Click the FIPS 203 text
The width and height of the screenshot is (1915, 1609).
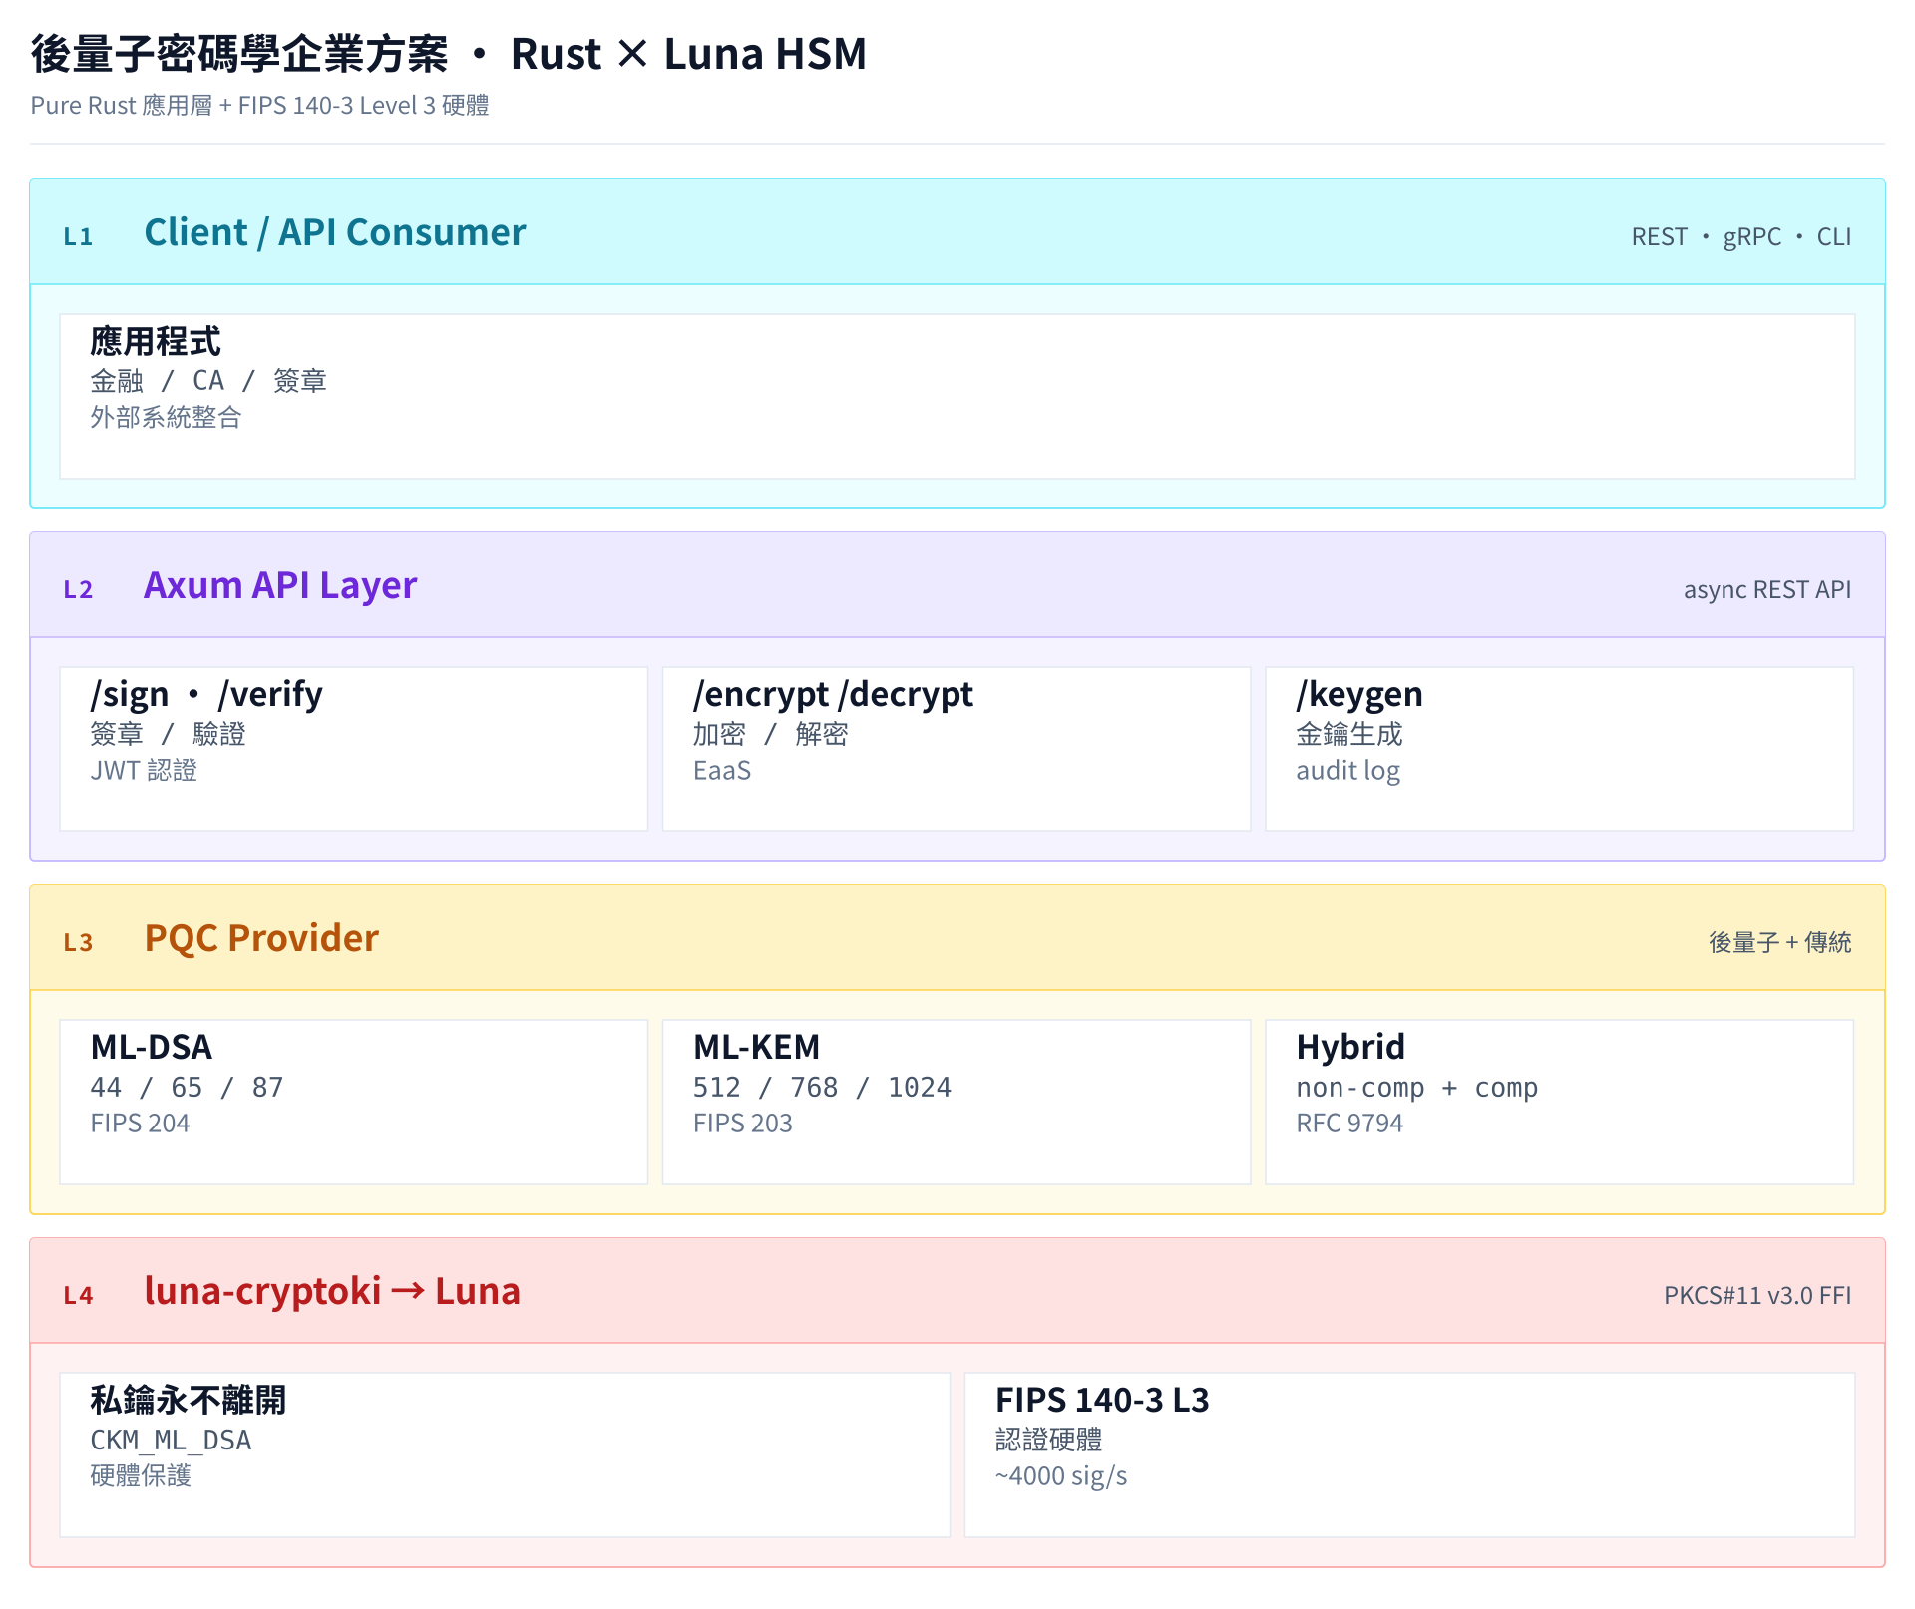pos(743,1124)
